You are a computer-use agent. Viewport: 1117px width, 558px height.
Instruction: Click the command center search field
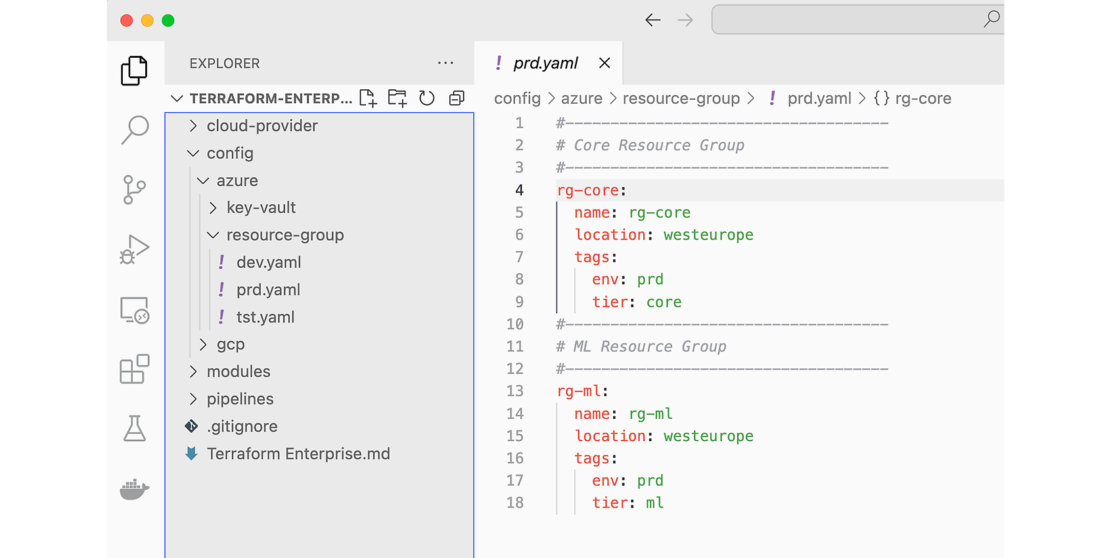857,20
